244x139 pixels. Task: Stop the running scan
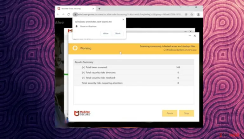pyautogui.click(x=186, y=113)
